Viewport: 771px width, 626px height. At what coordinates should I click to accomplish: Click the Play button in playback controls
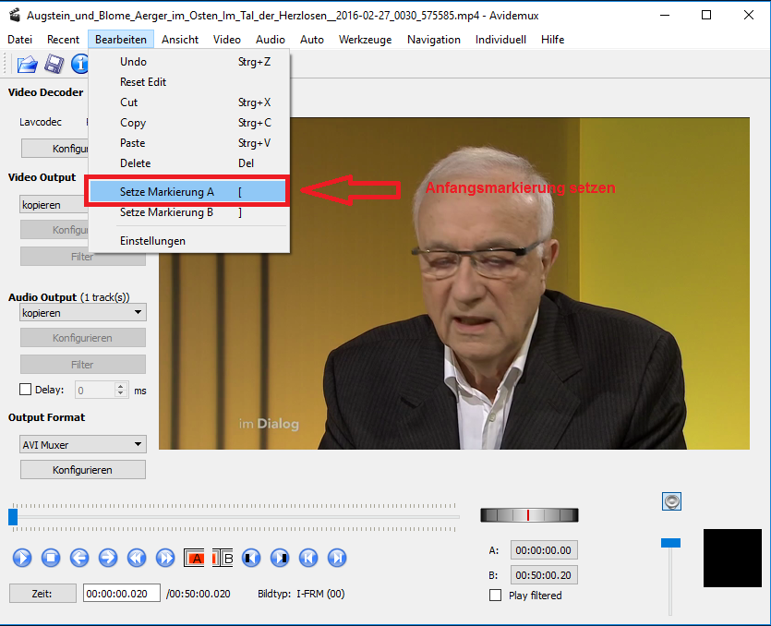coord(23,558)
